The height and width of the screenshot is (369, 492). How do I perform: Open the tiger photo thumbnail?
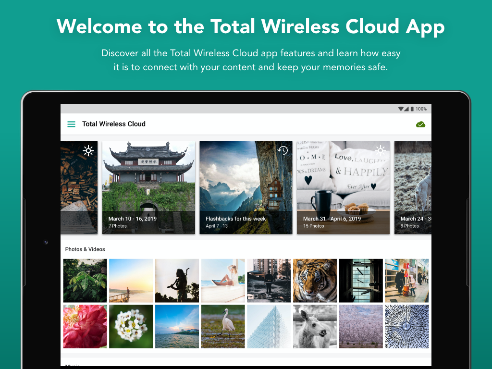pyautogui.click(x=315, y=281)
